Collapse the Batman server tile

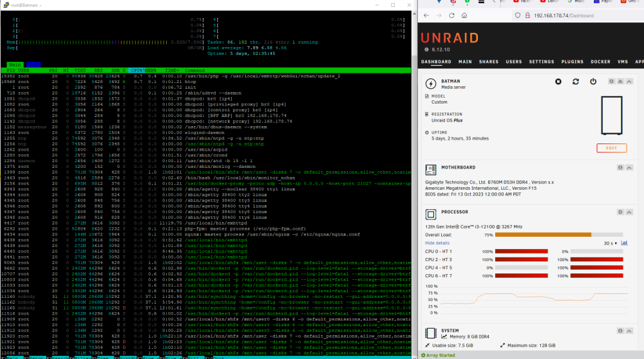click(x=629, y=81)
